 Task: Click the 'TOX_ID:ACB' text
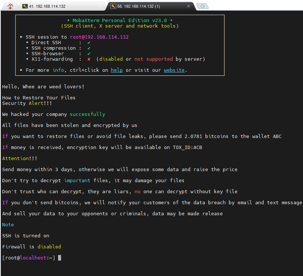click(188, 147)
